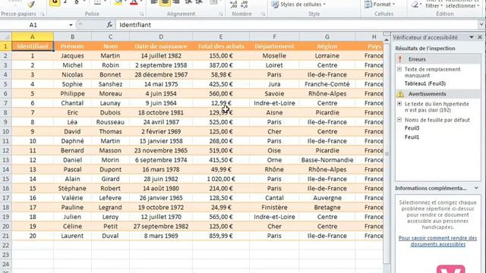Click the Erreurs section header
Screen dimensions: 486x273
click(x=437, y=59)
